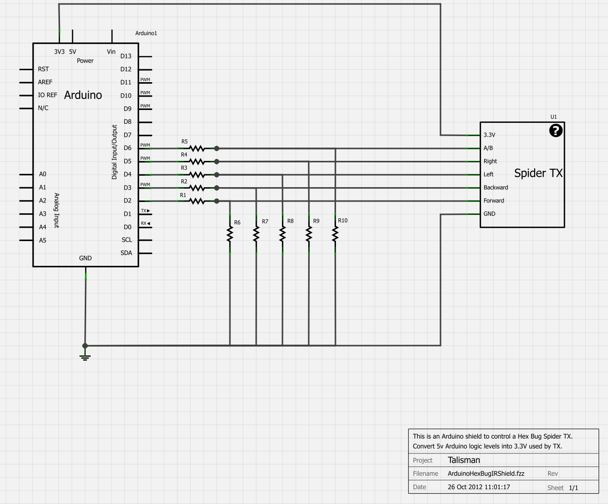Click the PWM marker beside D9
Viewport: 608px width, 504px height.
click(x=145, y=106)
